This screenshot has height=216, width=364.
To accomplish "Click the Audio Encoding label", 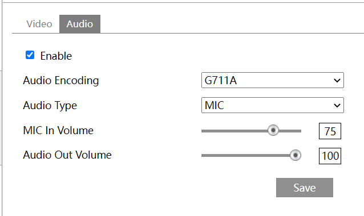I will tap(61, 81).
